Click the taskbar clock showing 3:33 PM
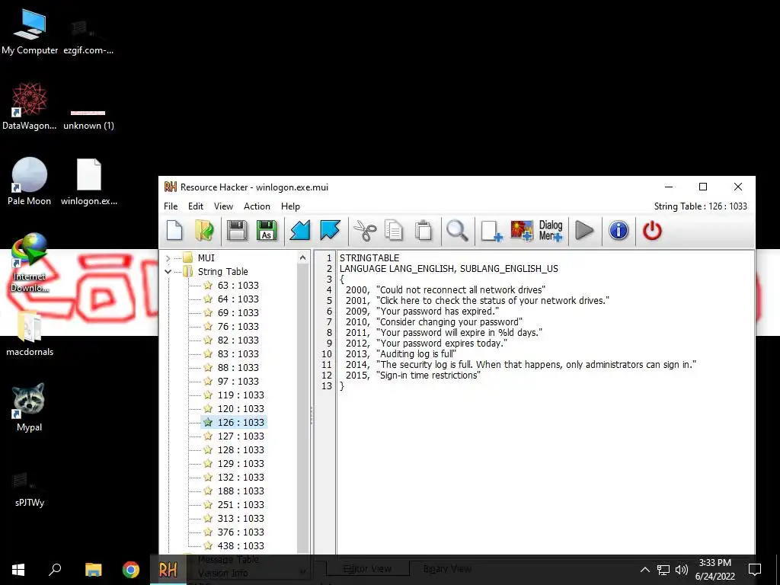Screen dimensions: 780x585 [x=714, y=570]
